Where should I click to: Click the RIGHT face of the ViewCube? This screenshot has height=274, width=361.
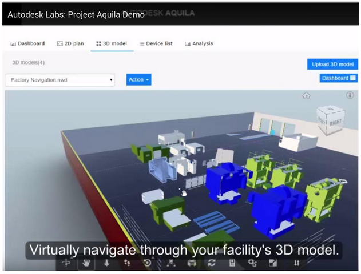336,123
